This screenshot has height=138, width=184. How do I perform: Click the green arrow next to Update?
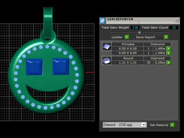[127, 37]
